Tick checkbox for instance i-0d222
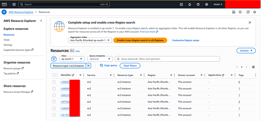This screenshot has width=261, height=121. coord(54,95)
